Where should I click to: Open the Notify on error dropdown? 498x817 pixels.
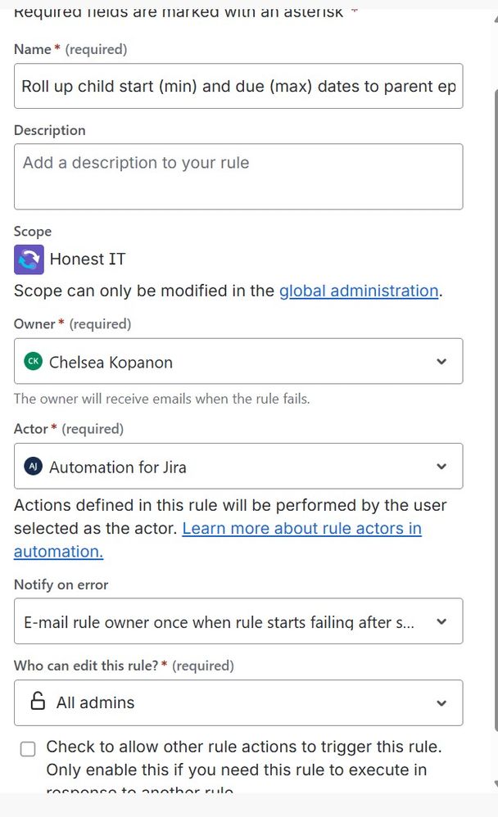[238, 621]
